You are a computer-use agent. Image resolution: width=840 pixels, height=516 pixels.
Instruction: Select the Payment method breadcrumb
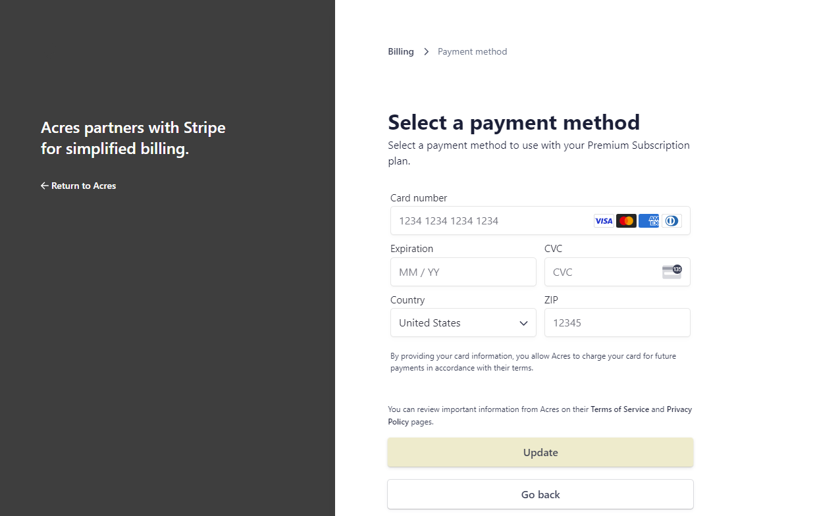click(x=472, y=51)
